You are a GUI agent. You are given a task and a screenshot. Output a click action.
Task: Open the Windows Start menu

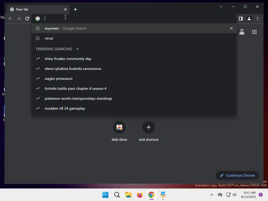click(x=105, y=195)
